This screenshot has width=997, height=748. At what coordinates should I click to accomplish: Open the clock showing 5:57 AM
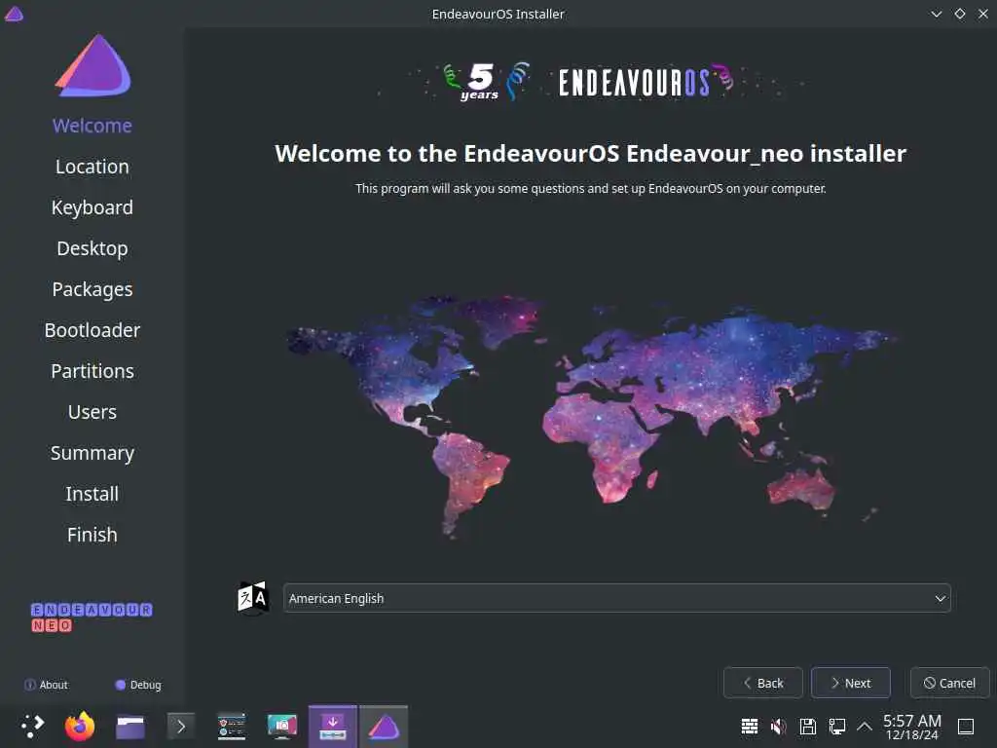(911, 727)
